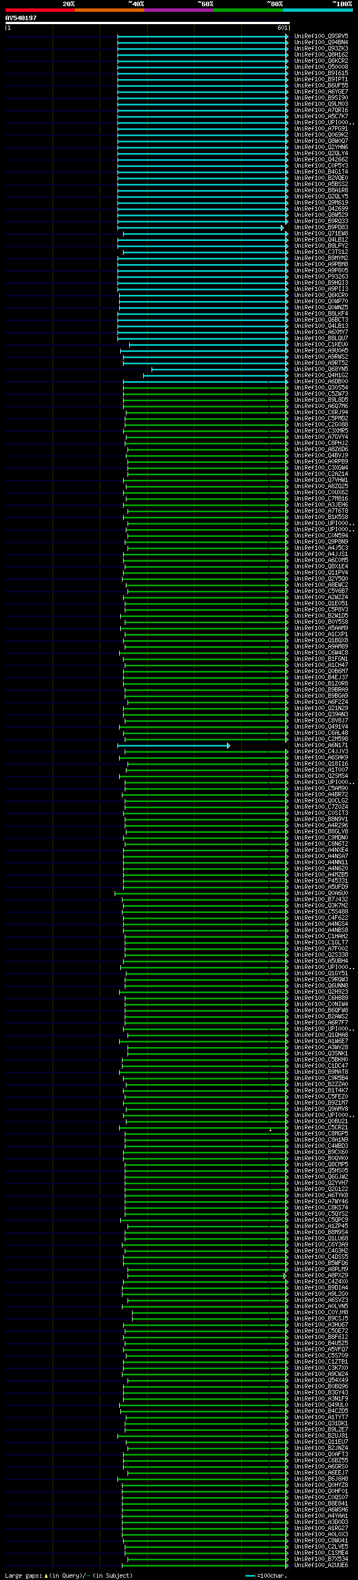Image resolution: width=358 pixels, height=1580 pixels.
Task: Select hit label UniRef100_B9R033
Action: [x=321, y=221]
